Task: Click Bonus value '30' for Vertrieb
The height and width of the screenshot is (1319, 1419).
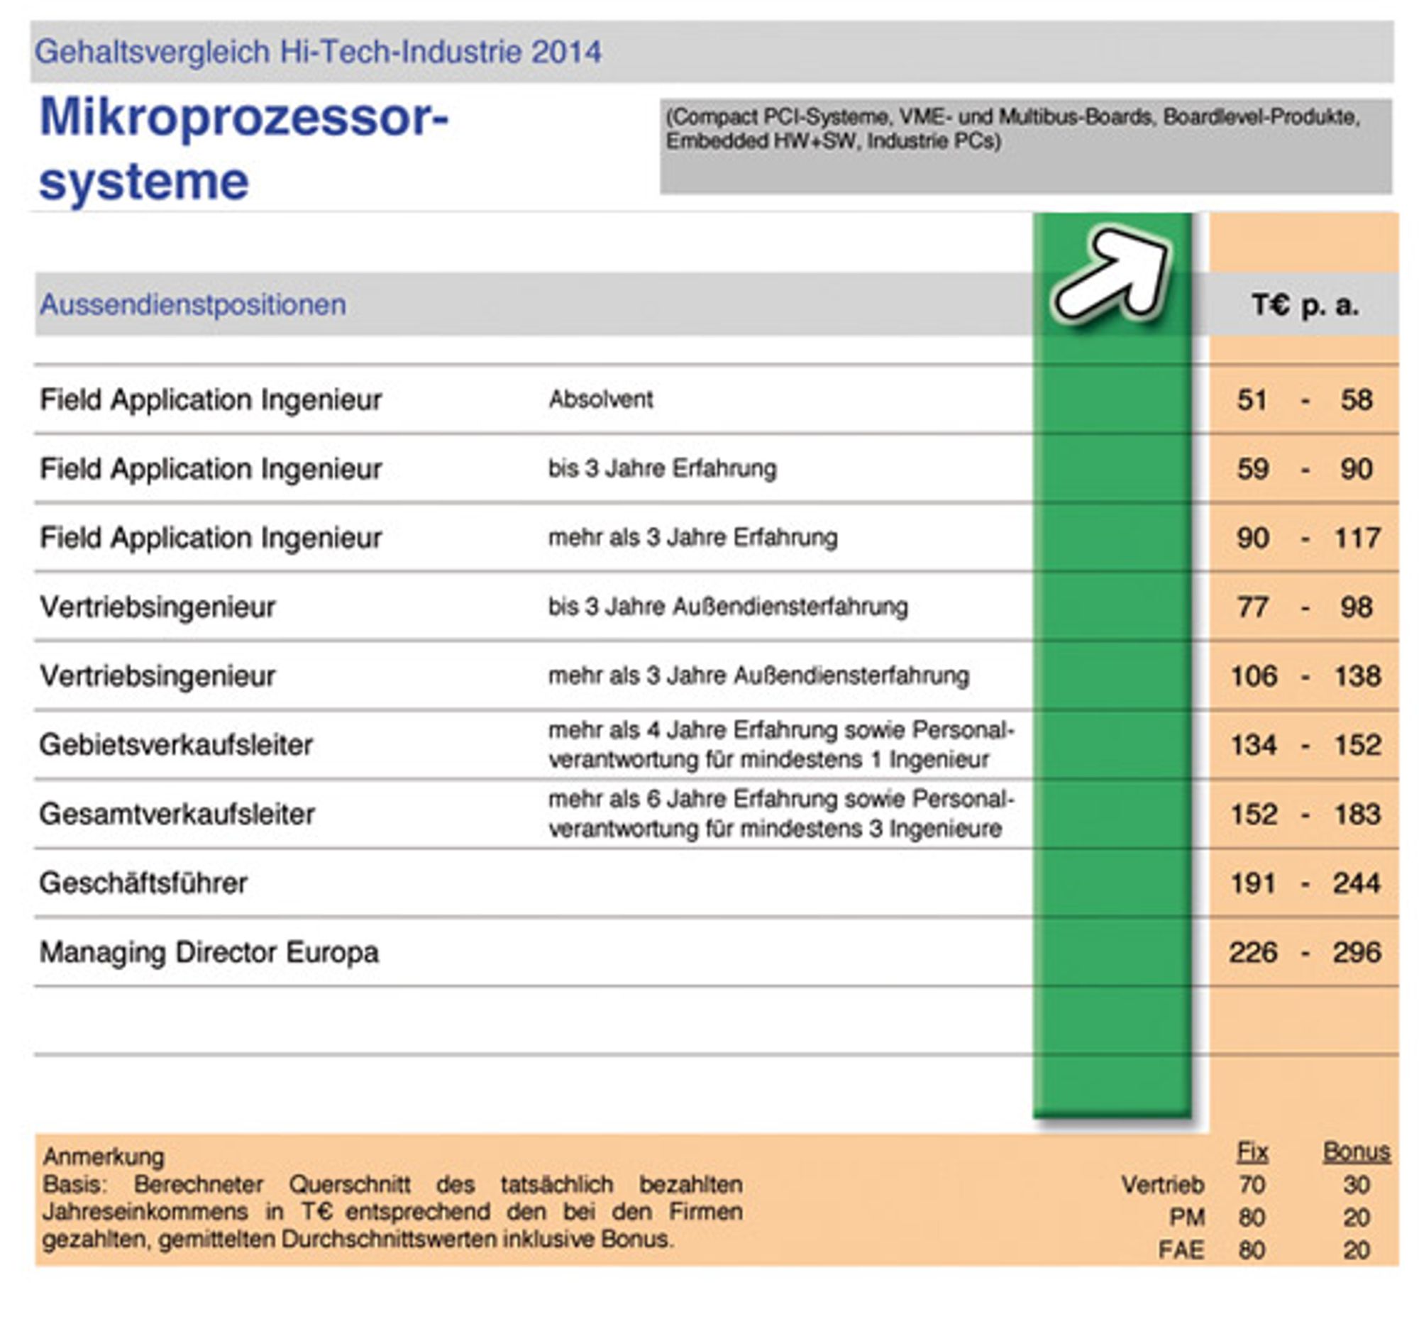Action: tap(1356, 1185)
